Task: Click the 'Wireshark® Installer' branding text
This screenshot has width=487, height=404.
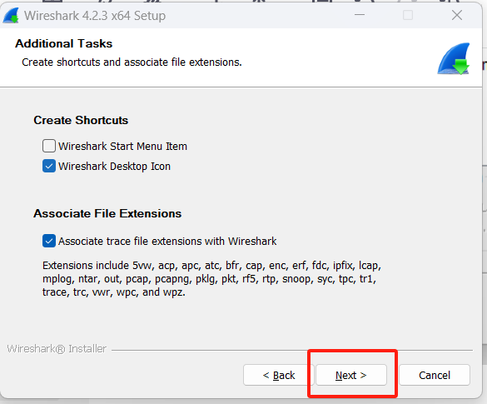Action: (57, 349)
